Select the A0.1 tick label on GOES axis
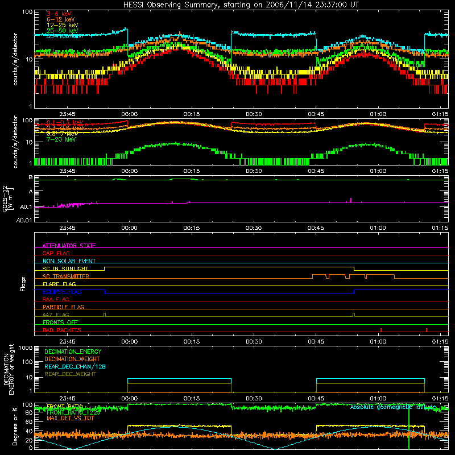The image size is (455, 455). (x=26, y=207)
